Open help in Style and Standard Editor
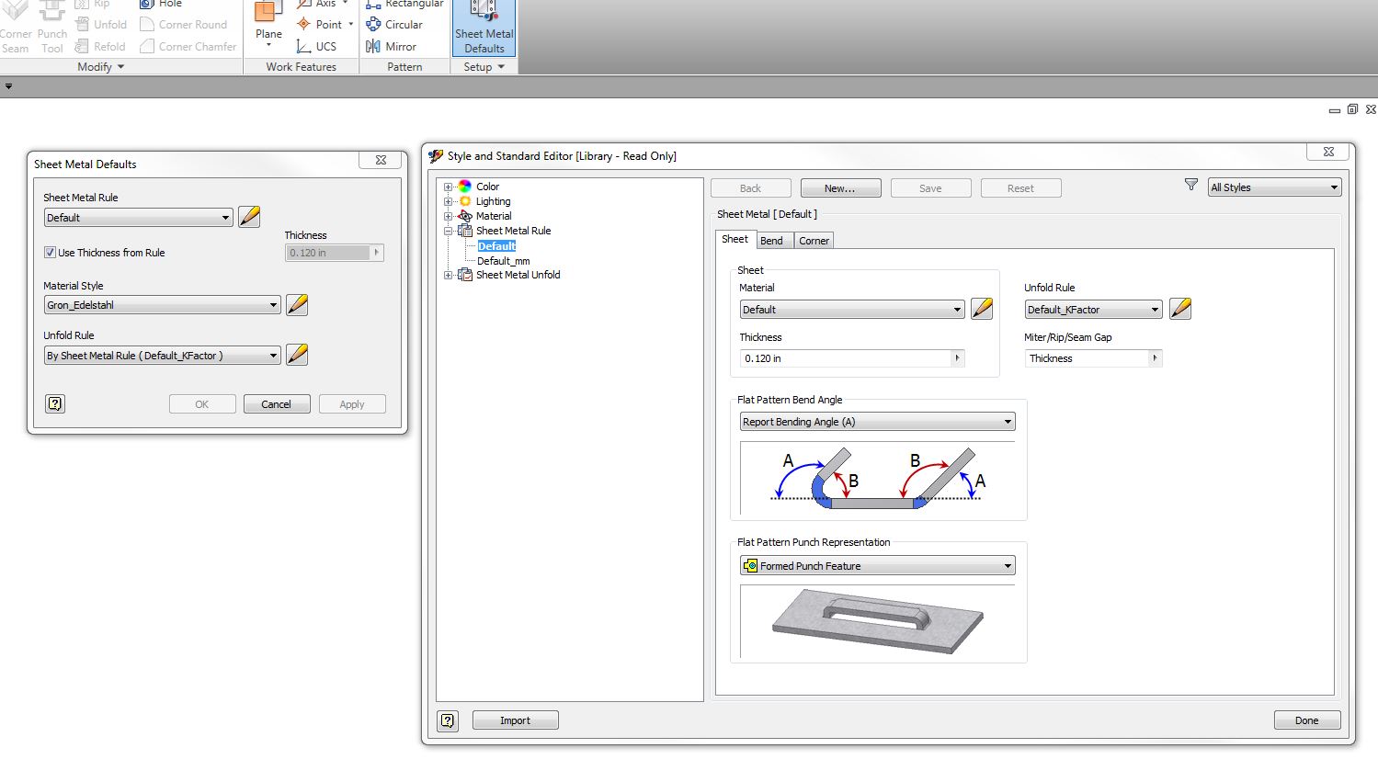The height and width of the screenshot is (782, 1378). point(448,720)
